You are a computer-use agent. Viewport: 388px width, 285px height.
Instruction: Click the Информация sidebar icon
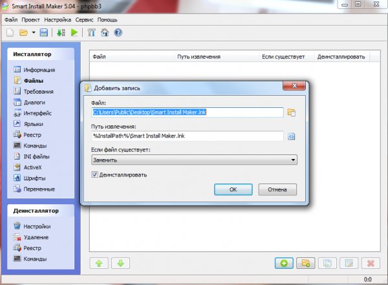(x=17, y=70)
